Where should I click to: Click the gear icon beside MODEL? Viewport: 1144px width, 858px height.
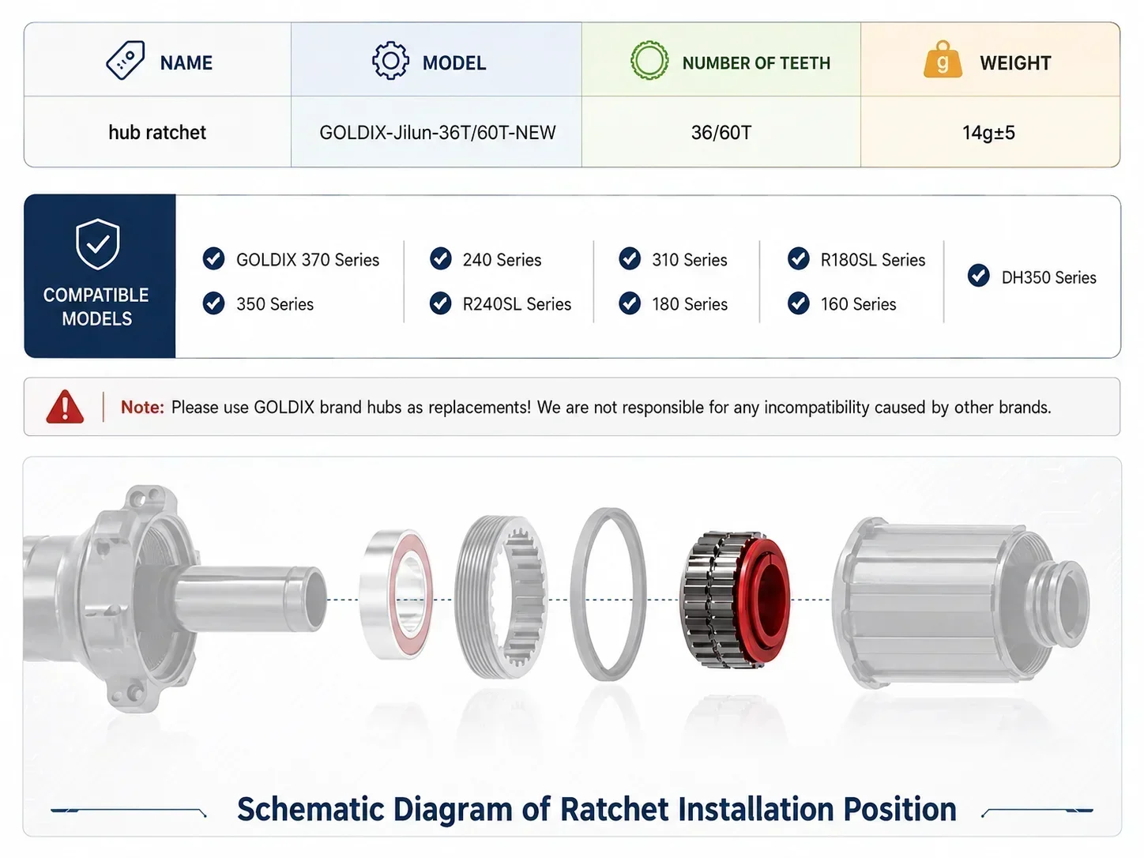click(390, 61)
